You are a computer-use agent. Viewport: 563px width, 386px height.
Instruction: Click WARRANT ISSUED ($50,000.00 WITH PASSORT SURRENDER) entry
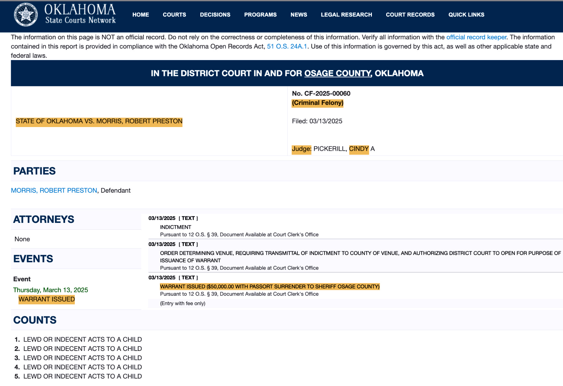click(x=270, y=287)
